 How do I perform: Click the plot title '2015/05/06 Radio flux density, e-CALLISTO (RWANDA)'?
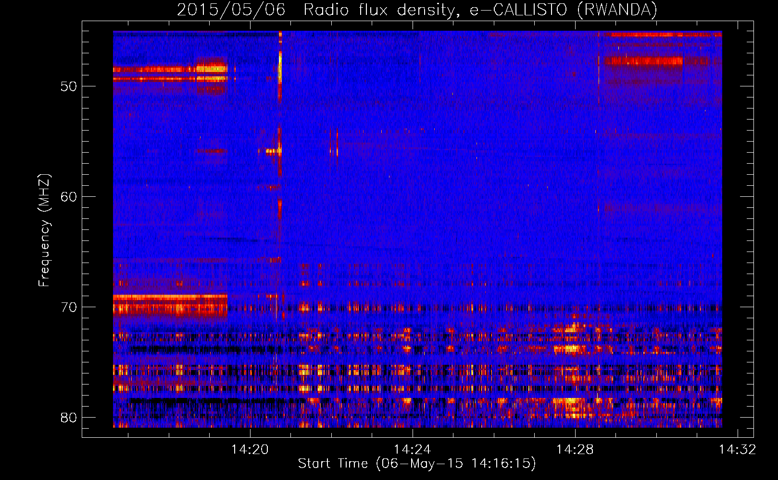[x=417, y=10]
